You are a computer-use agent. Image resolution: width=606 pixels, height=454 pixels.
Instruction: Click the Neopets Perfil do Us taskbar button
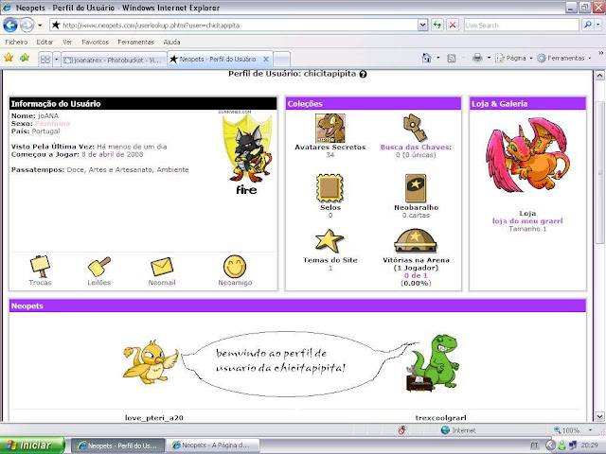tap(118, 445)
